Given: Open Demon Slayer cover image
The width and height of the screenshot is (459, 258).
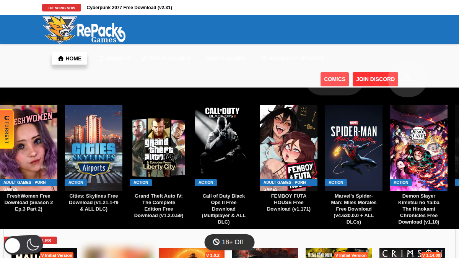Looking at the screenshot, I should coord(419,148).
